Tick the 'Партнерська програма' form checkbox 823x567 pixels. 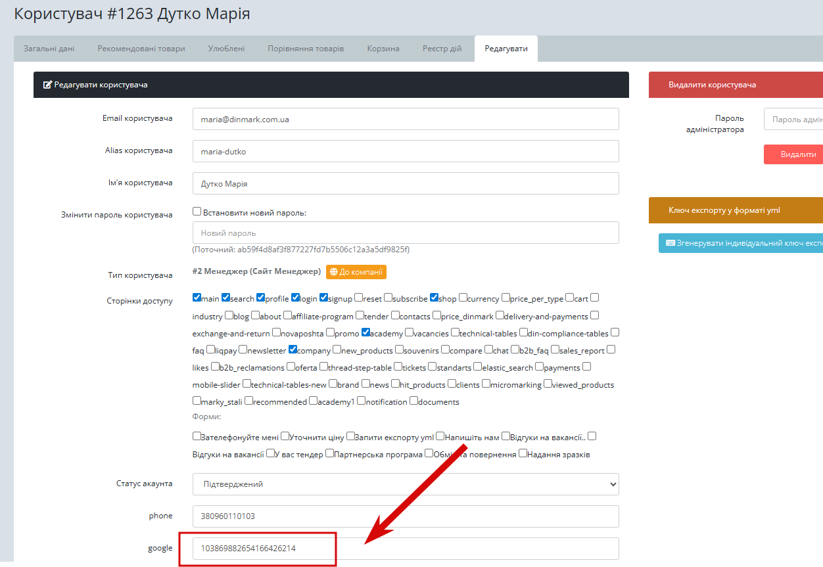point(329,453)
